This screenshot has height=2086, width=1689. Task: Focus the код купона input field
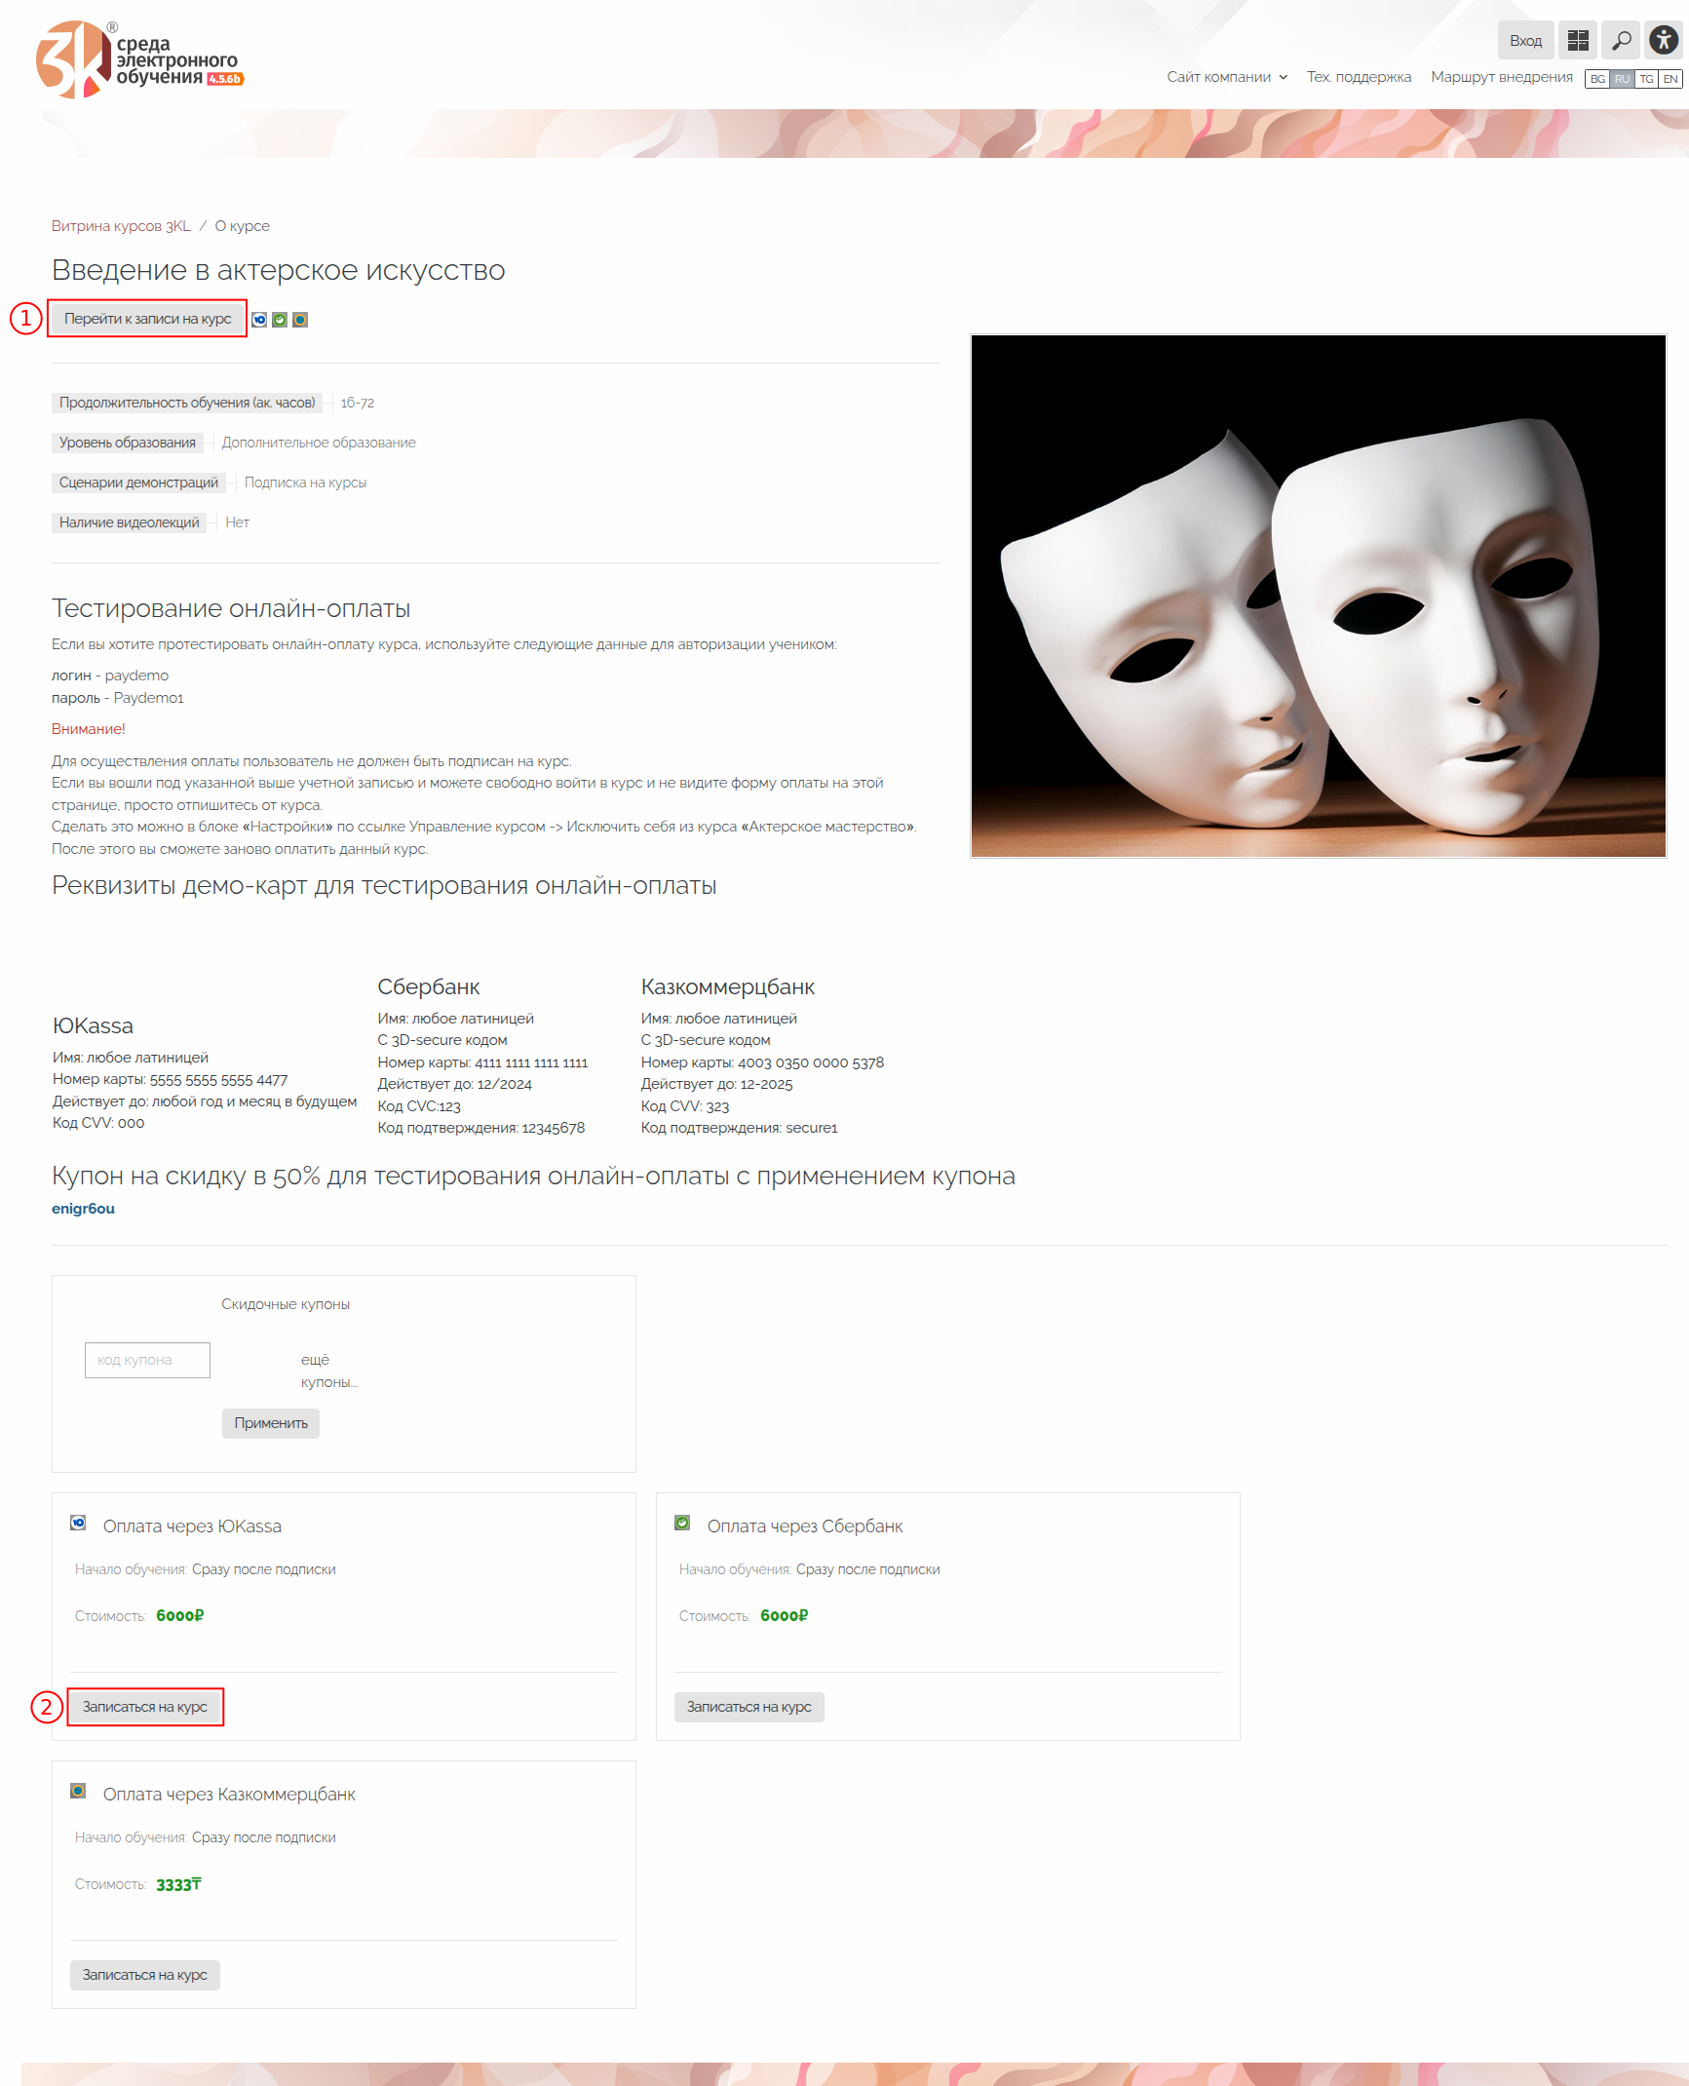coord(147,1360)
